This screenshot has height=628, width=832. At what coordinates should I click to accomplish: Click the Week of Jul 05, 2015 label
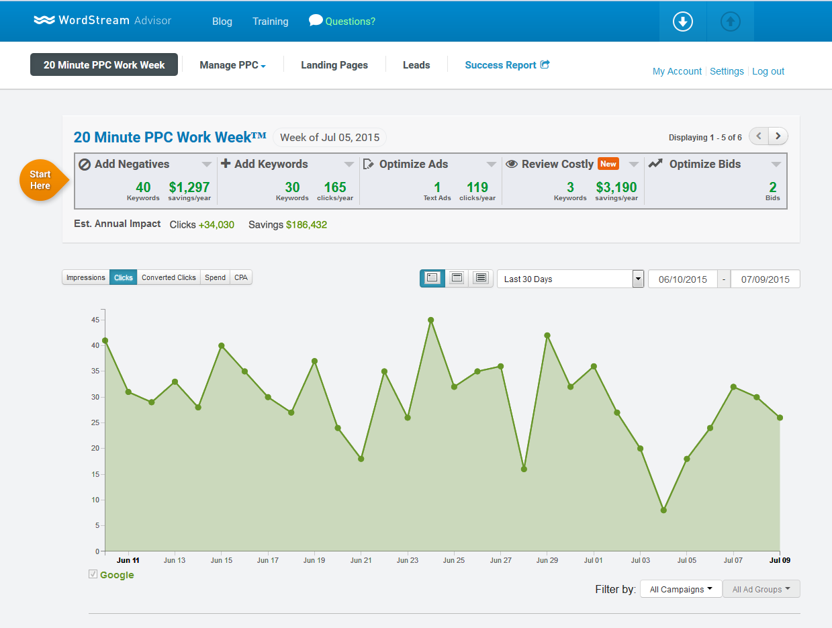(x=330, y=137)
